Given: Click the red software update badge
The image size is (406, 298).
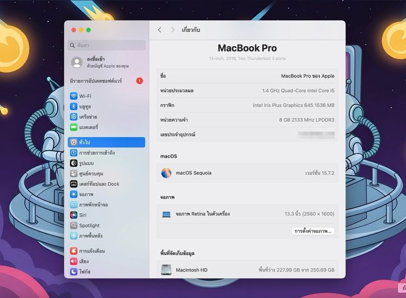Looking at the screenshot, I should pos(140,81).
